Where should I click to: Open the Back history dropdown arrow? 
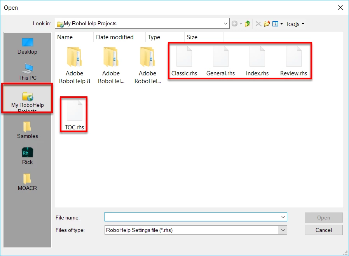pyautogui.click(x=241, y=24)
